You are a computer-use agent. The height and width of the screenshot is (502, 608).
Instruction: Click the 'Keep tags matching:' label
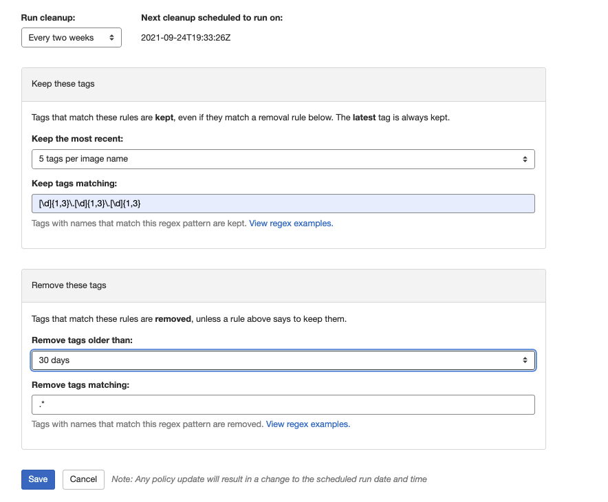point(74,184)
